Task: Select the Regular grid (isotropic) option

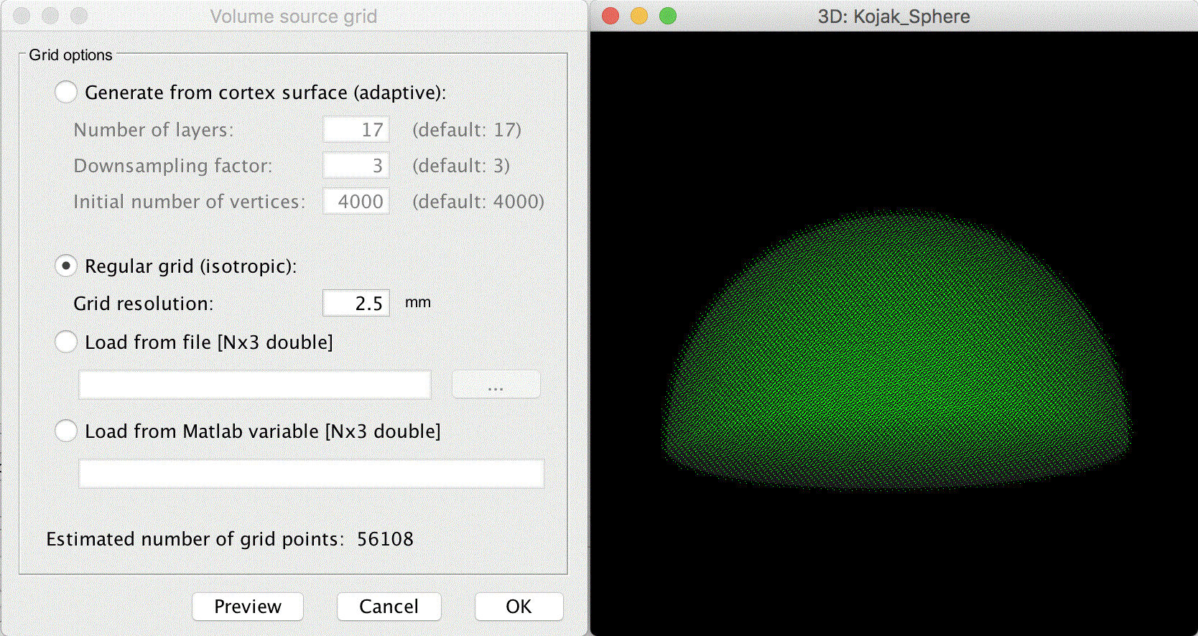Action: coord(66,266)
